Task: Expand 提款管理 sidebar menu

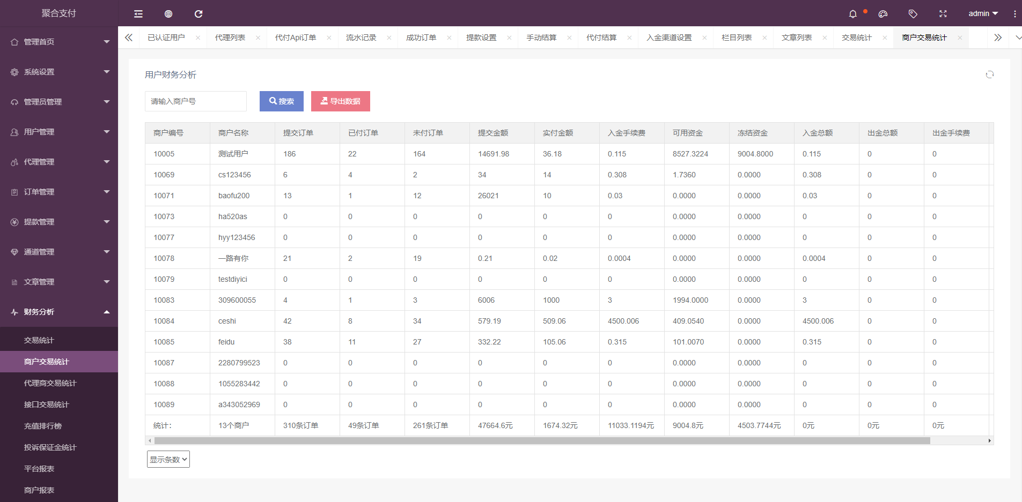Action: point(59,222)
